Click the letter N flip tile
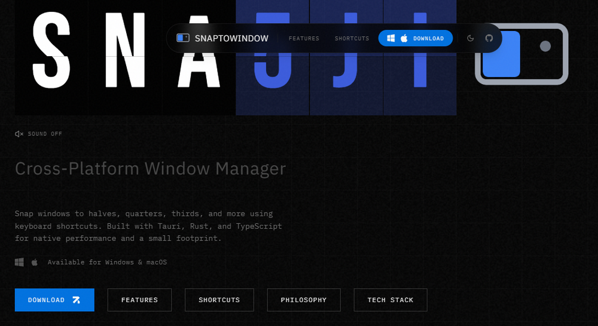Image resolution: width=598 pixels, height=326 pixels. click(125, 57)
